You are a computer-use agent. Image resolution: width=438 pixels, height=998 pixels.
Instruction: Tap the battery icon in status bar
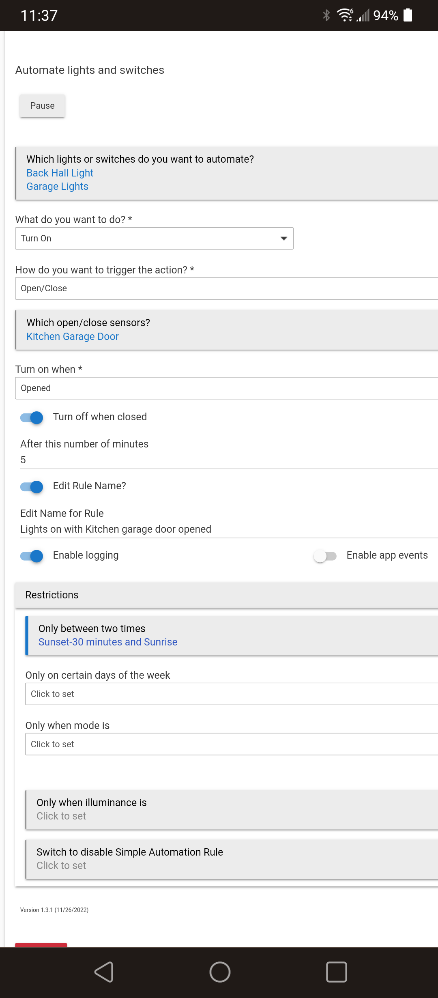[x=408, y=15]
